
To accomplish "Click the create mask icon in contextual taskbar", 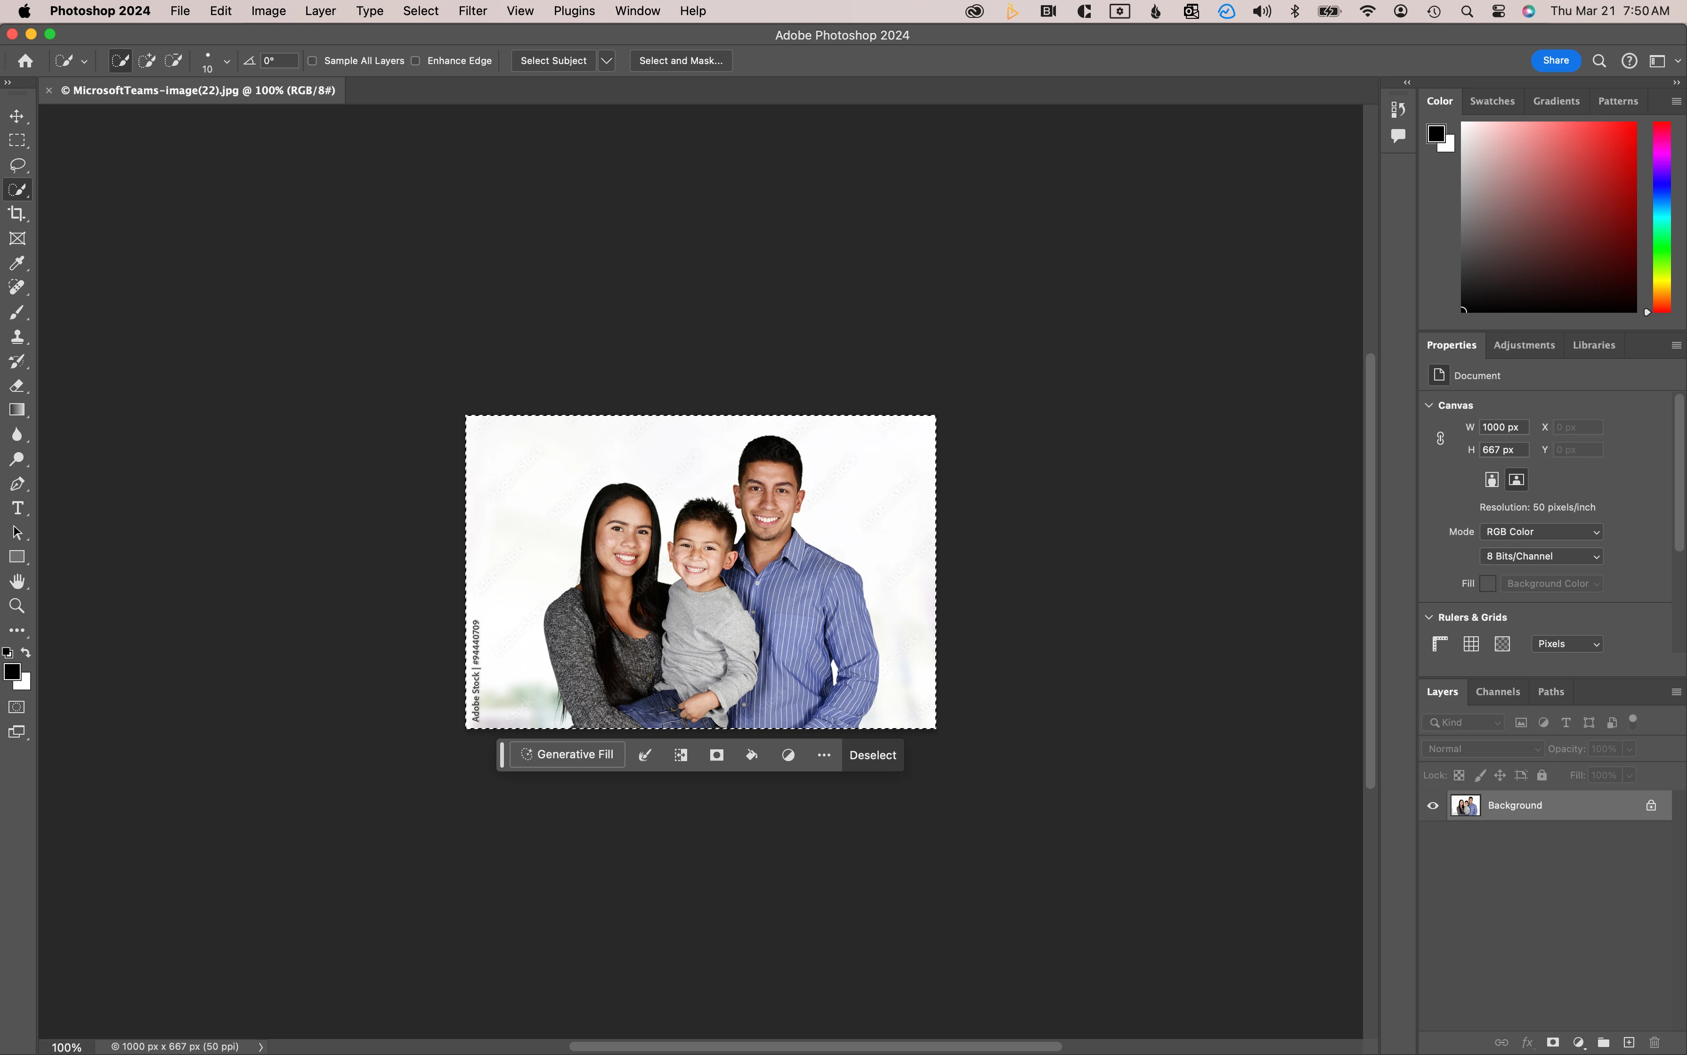I will [716, 755].
